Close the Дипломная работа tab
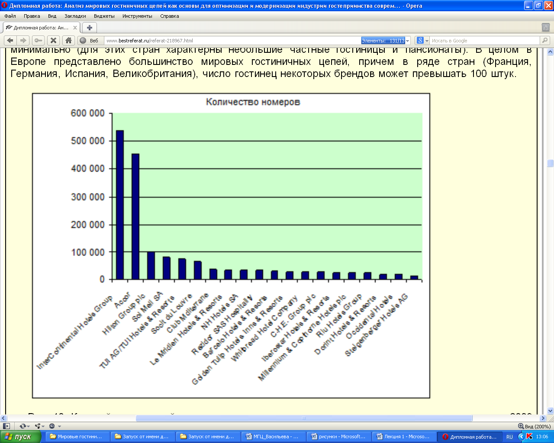Screen dimensions: 554x443 tap(75, 28)
